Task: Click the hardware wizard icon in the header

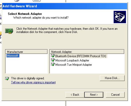Action: tap(120, 17)
